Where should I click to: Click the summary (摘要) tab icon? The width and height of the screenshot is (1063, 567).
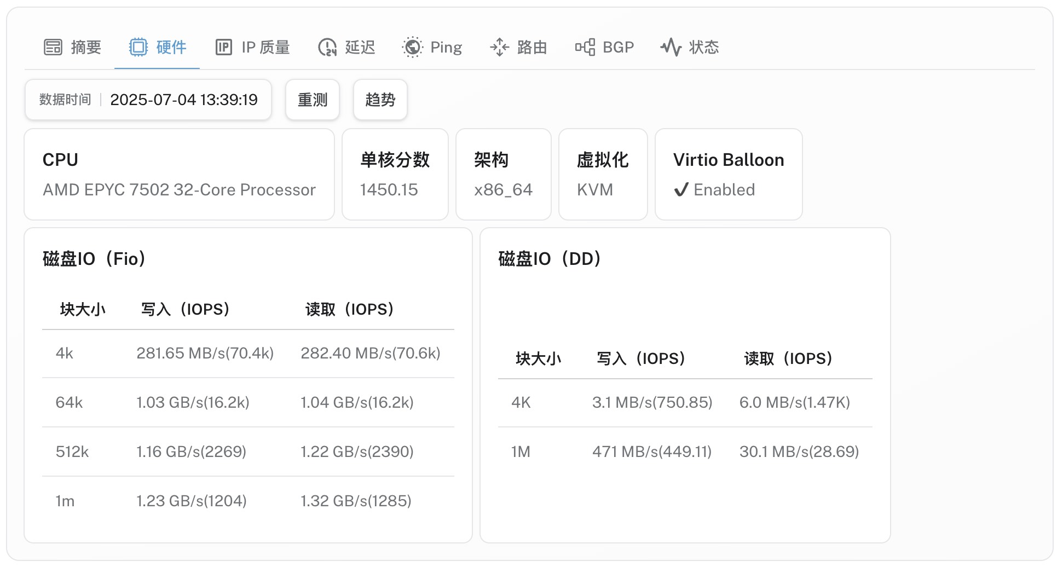[53, 48]
